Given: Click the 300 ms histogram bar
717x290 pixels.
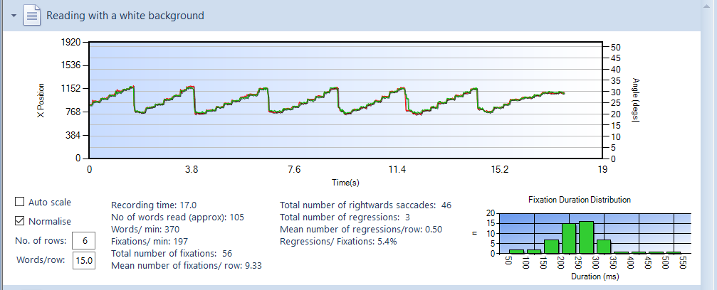Looking at the screenshot, I should click(604, 246).
